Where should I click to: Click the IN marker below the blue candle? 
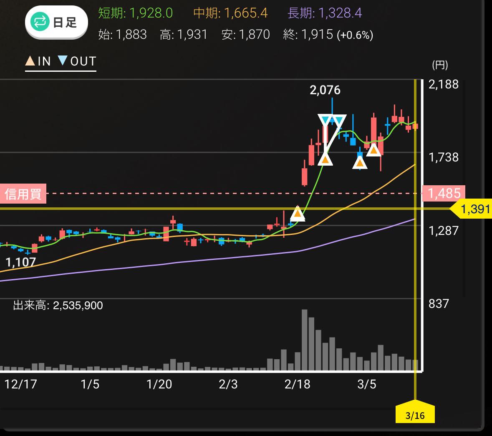pyautogui.click(x=360, y=162)
